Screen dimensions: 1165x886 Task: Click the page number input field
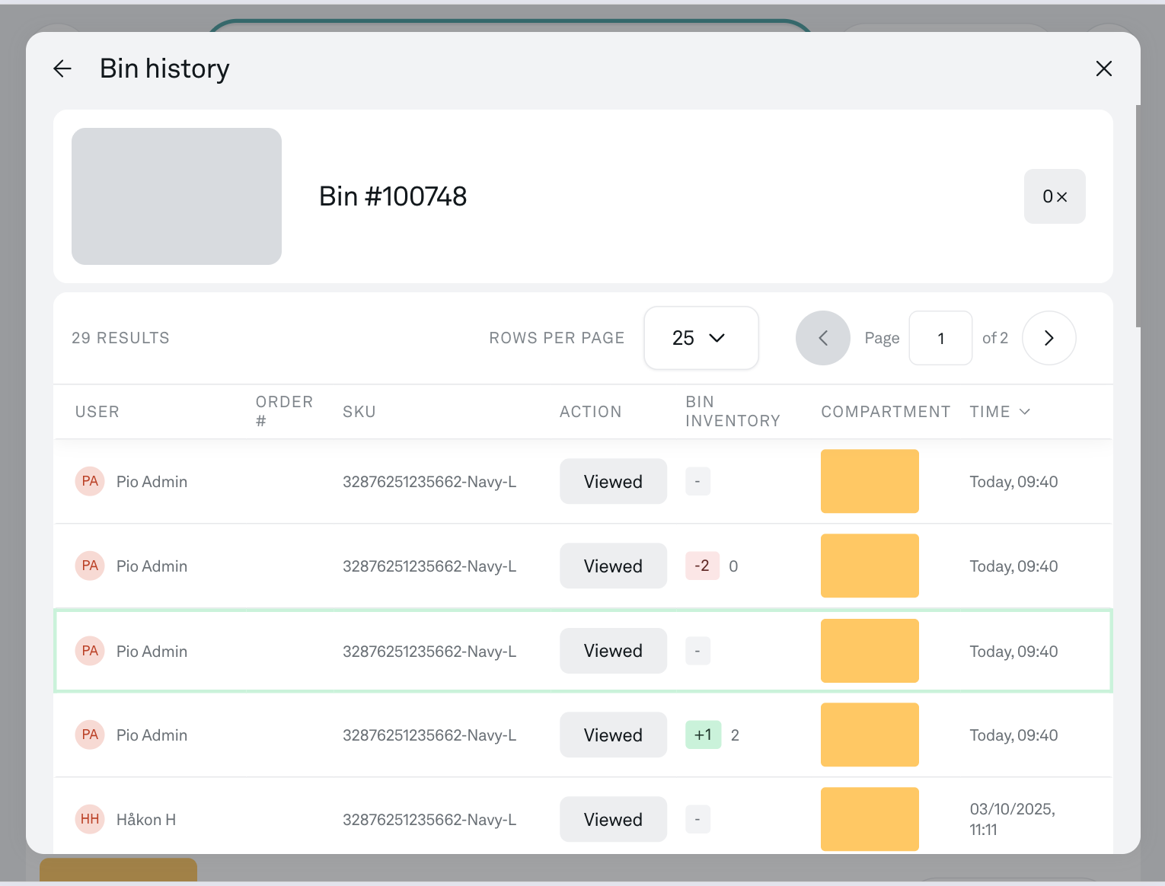[x=940, y=338]
